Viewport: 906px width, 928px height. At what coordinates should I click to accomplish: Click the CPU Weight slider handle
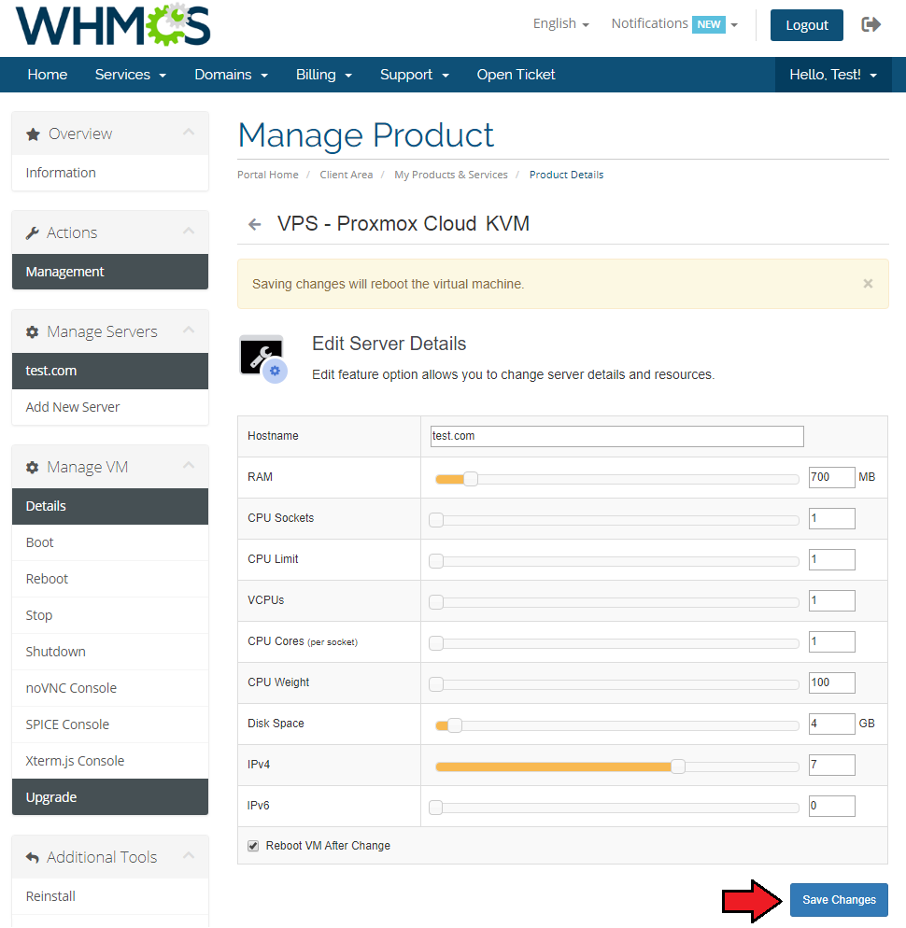click(x=436, y=684)
